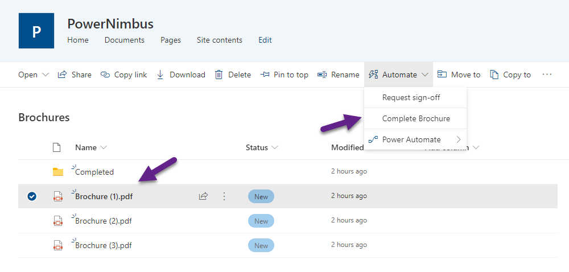This screenshot has height=272, width=569.
Task: Open the Completed folder
Action: (x=94, y=172)
